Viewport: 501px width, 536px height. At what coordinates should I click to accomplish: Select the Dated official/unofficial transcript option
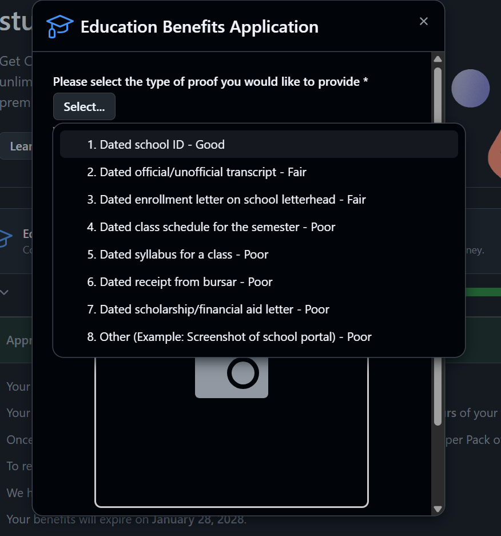pos(259,172)
